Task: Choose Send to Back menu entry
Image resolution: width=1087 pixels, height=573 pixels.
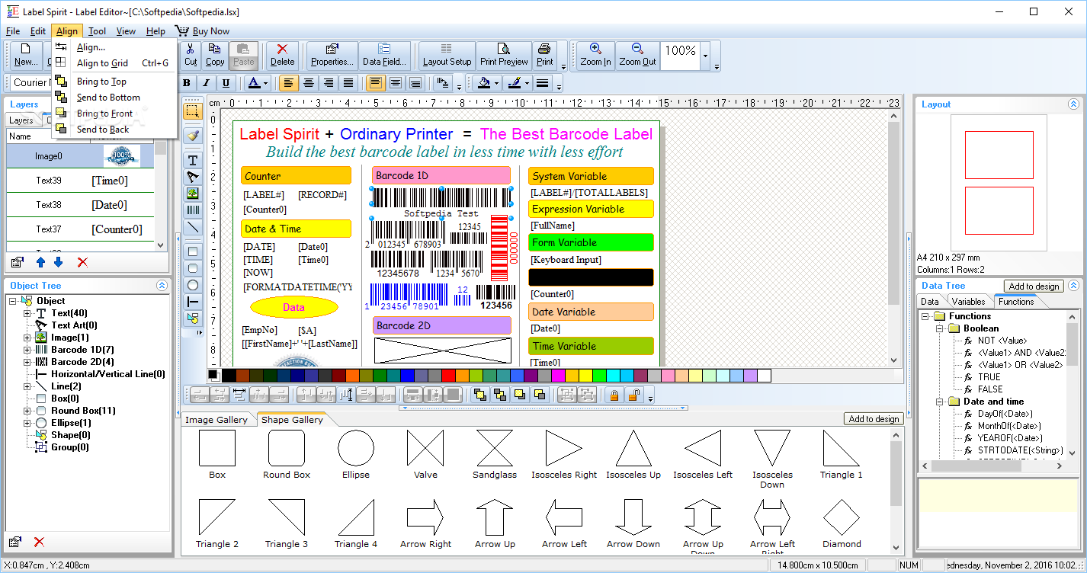Action: click(x=114, y=130)
